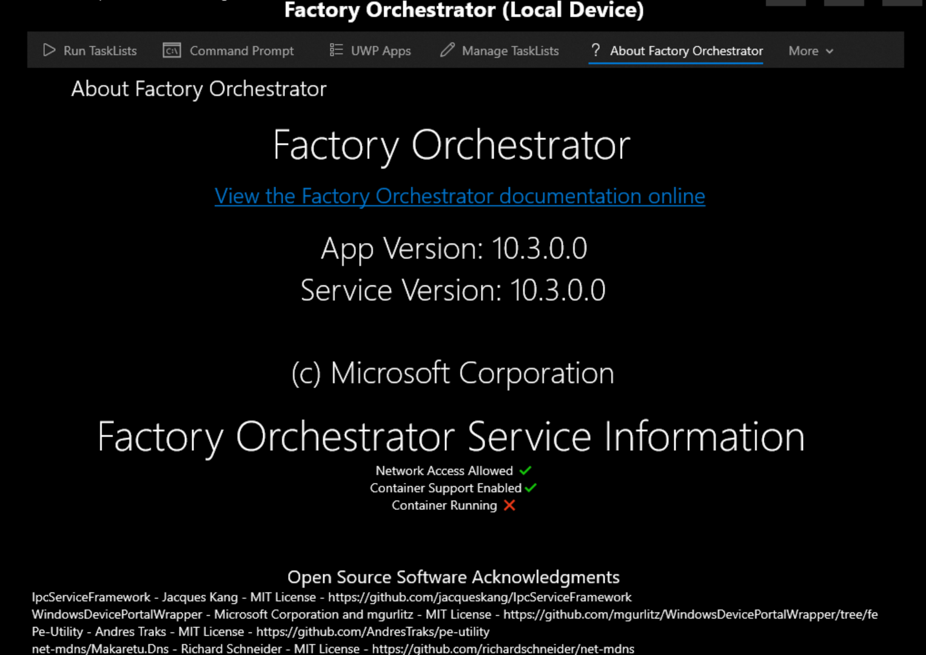Click the Command Prompt console icon
Viewport: 926px width, 655px height.
coord(172,50)
